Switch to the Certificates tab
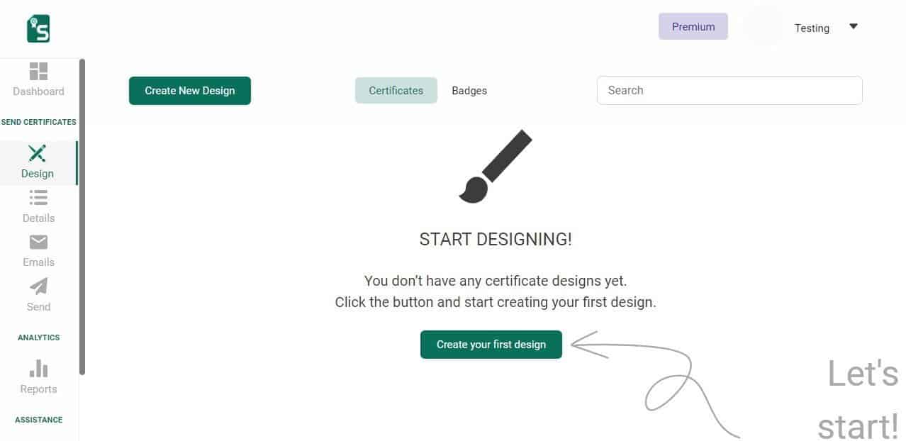906x441 pixels. coord(396,91)
